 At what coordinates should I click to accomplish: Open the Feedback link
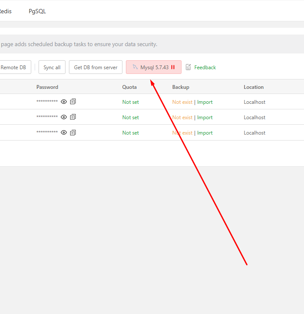click(205, 67)
